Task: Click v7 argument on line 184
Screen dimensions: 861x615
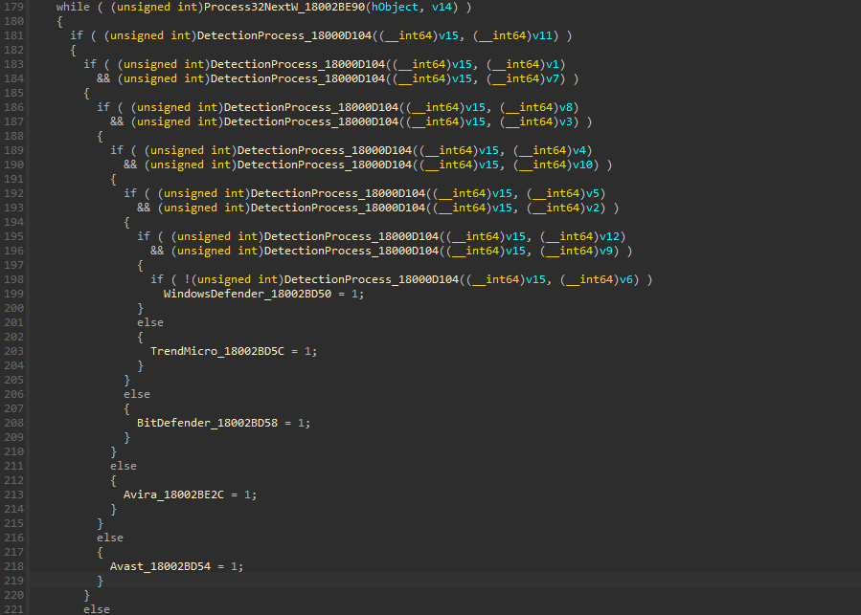Action: tap(553, 79)
